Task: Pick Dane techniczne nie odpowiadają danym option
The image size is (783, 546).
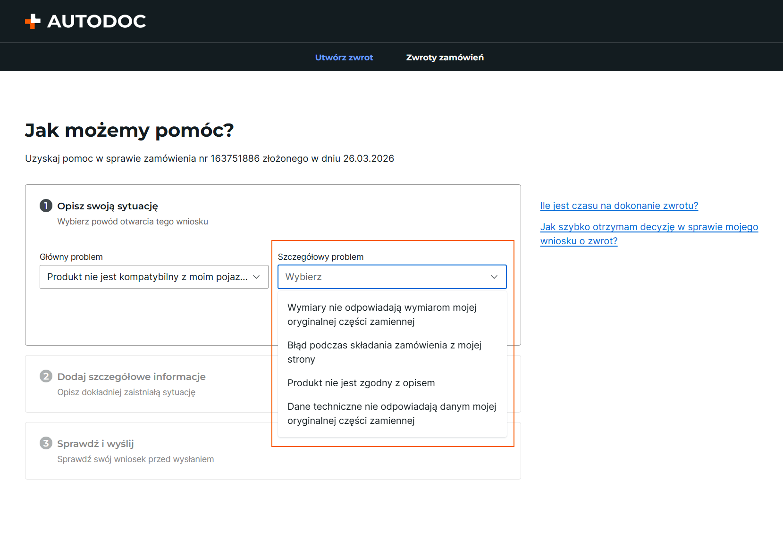Action: pyautogui.click(x=392, y=414)
